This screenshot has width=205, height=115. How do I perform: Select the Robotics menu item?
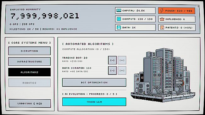point(29,83)
